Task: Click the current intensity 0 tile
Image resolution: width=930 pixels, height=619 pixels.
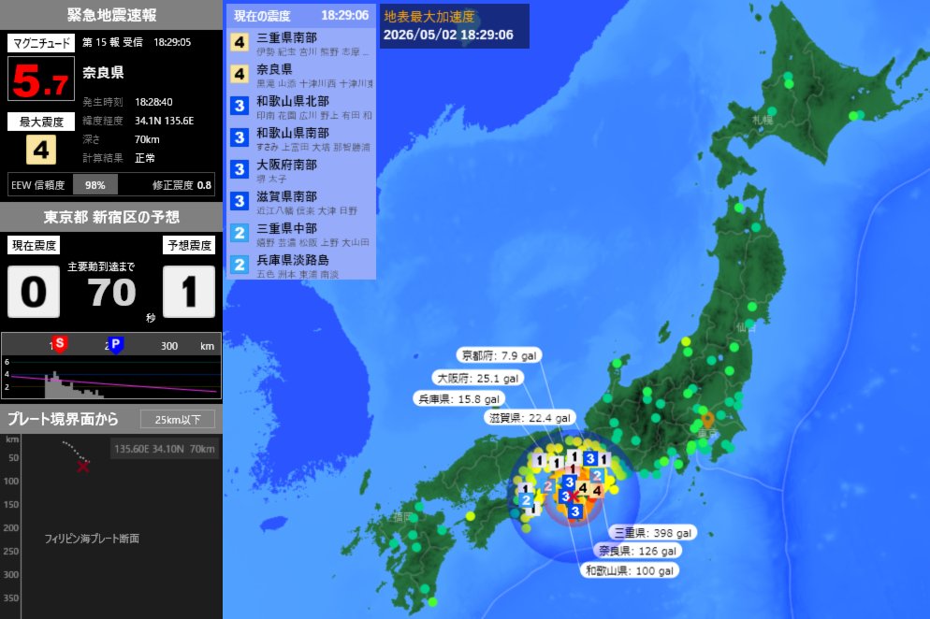Action: point(34,291)
